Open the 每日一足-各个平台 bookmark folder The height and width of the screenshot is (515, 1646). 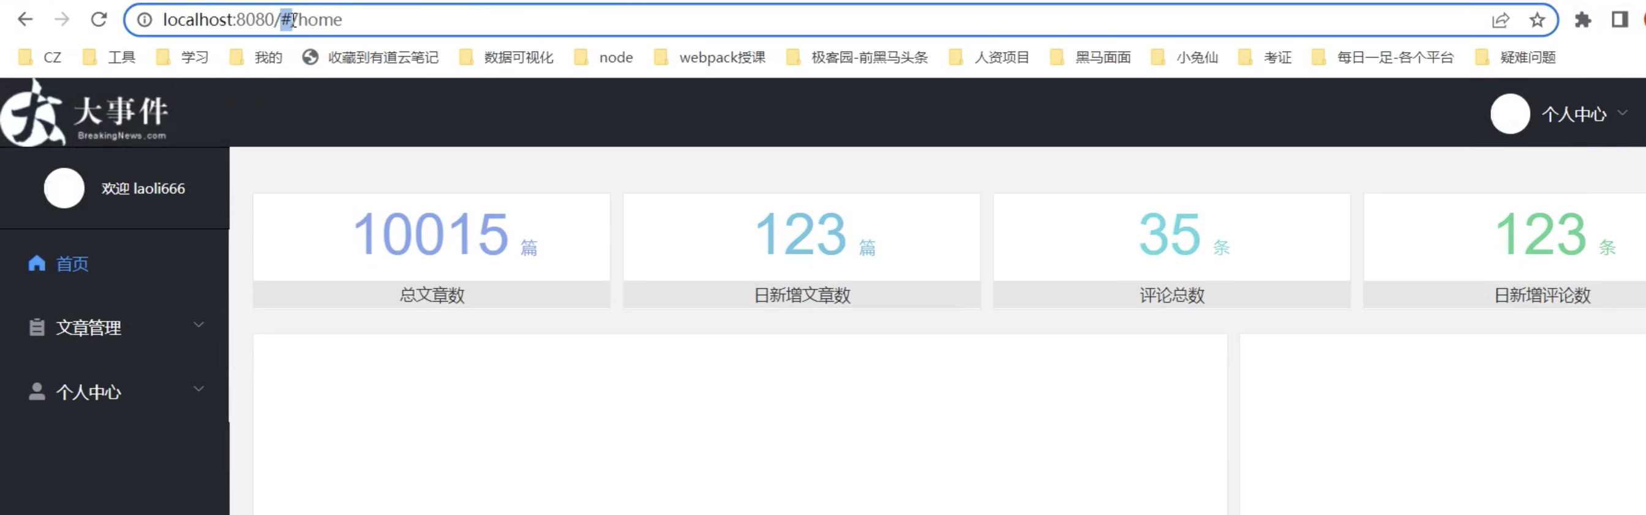click(x=1383, y=57)
